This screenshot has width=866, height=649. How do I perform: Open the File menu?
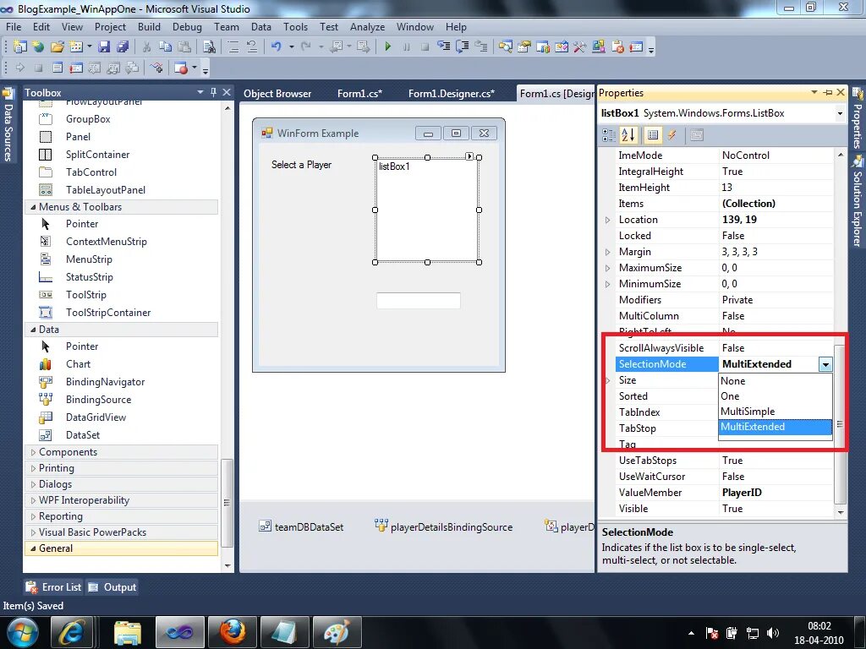point(14,26)
